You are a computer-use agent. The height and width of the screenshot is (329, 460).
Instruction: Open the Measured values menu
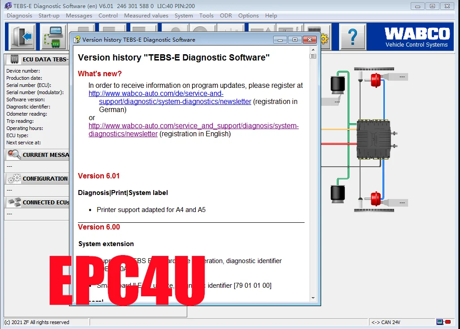[x=146, y=16]
